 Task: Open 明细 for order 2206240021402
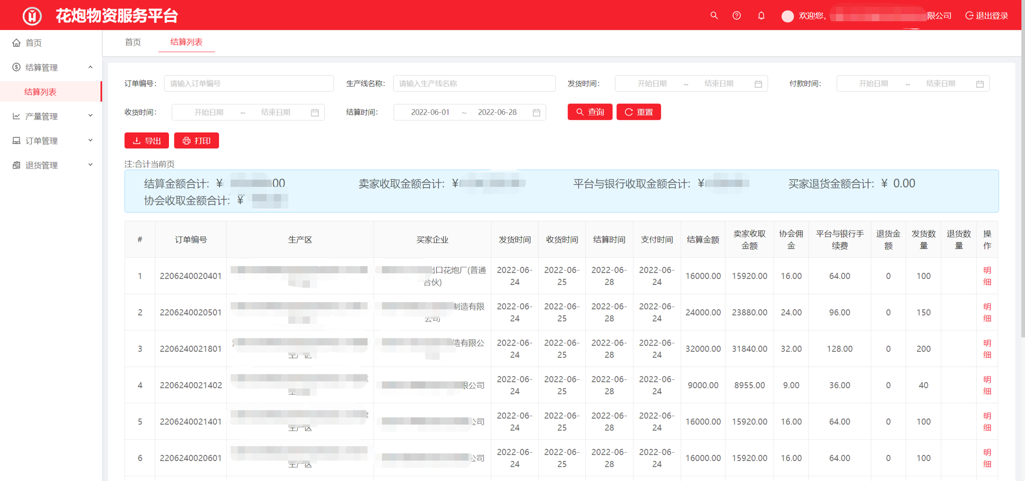(987, 385)
